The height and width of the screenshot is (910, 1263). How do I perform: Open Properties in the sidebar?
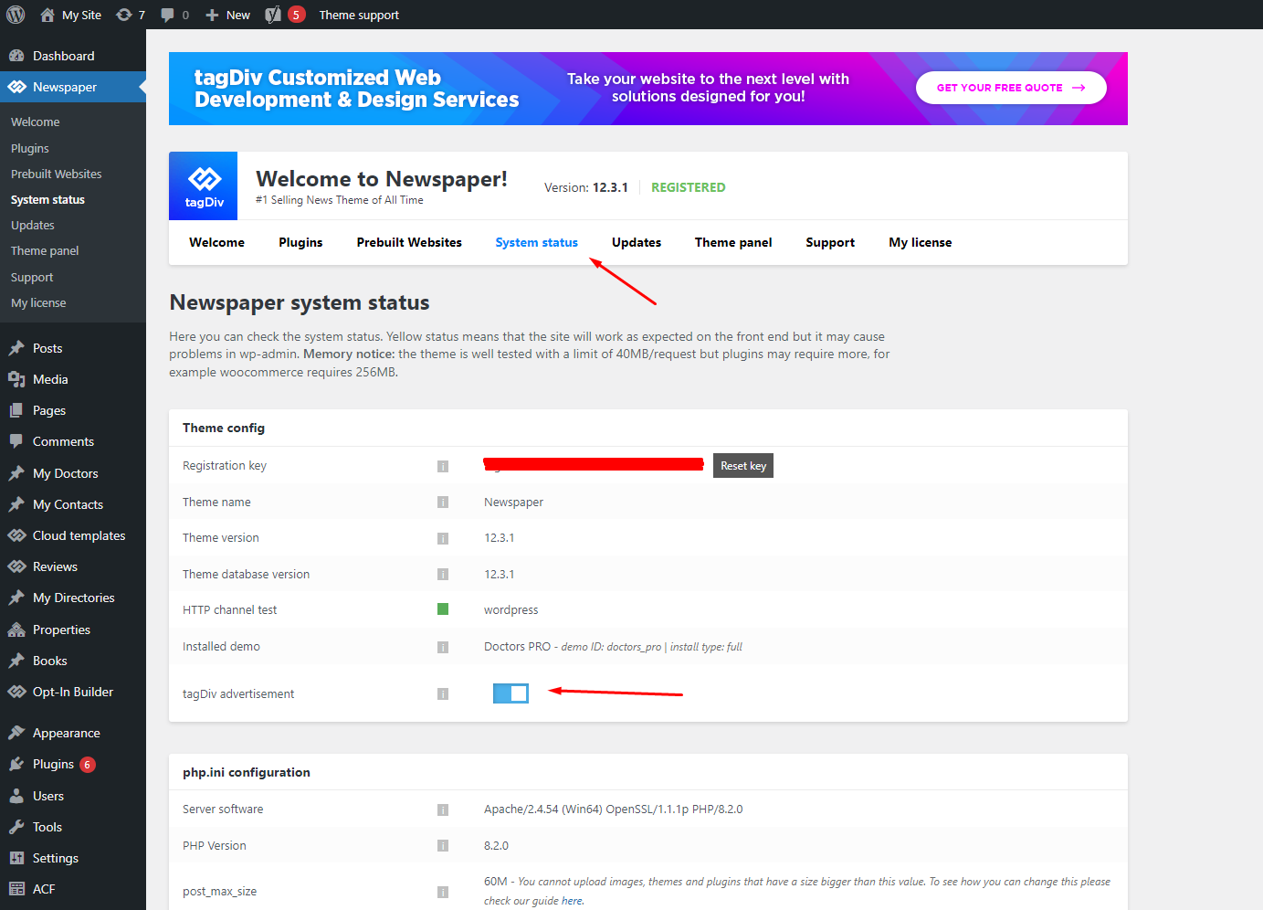click(x=73, y=630)
